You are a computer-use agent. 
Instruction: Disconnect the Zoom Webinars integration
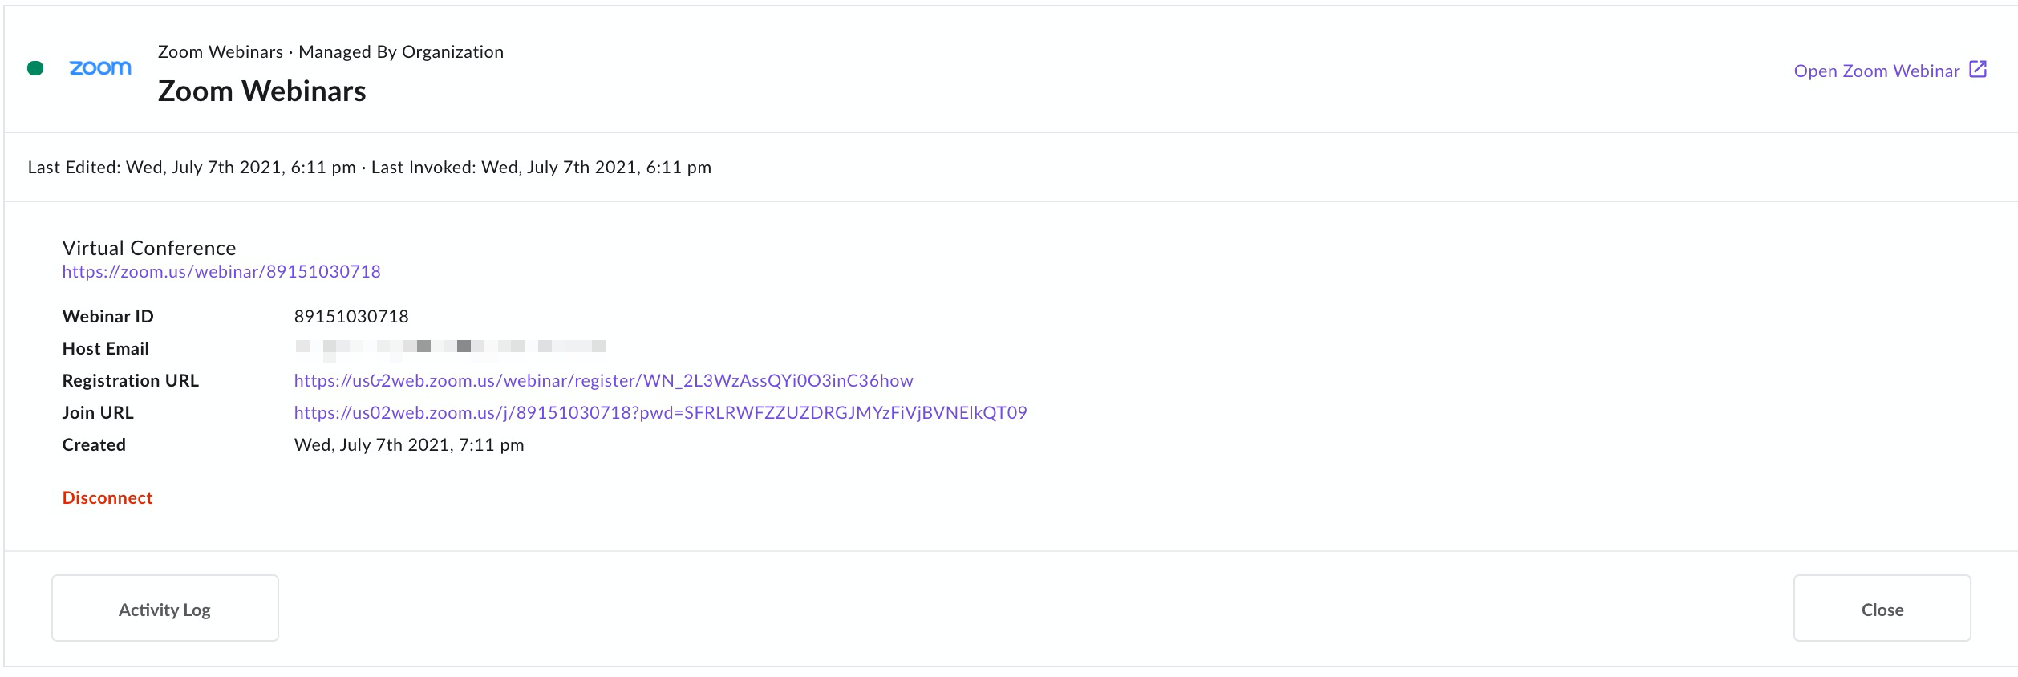tap(107, 498)
